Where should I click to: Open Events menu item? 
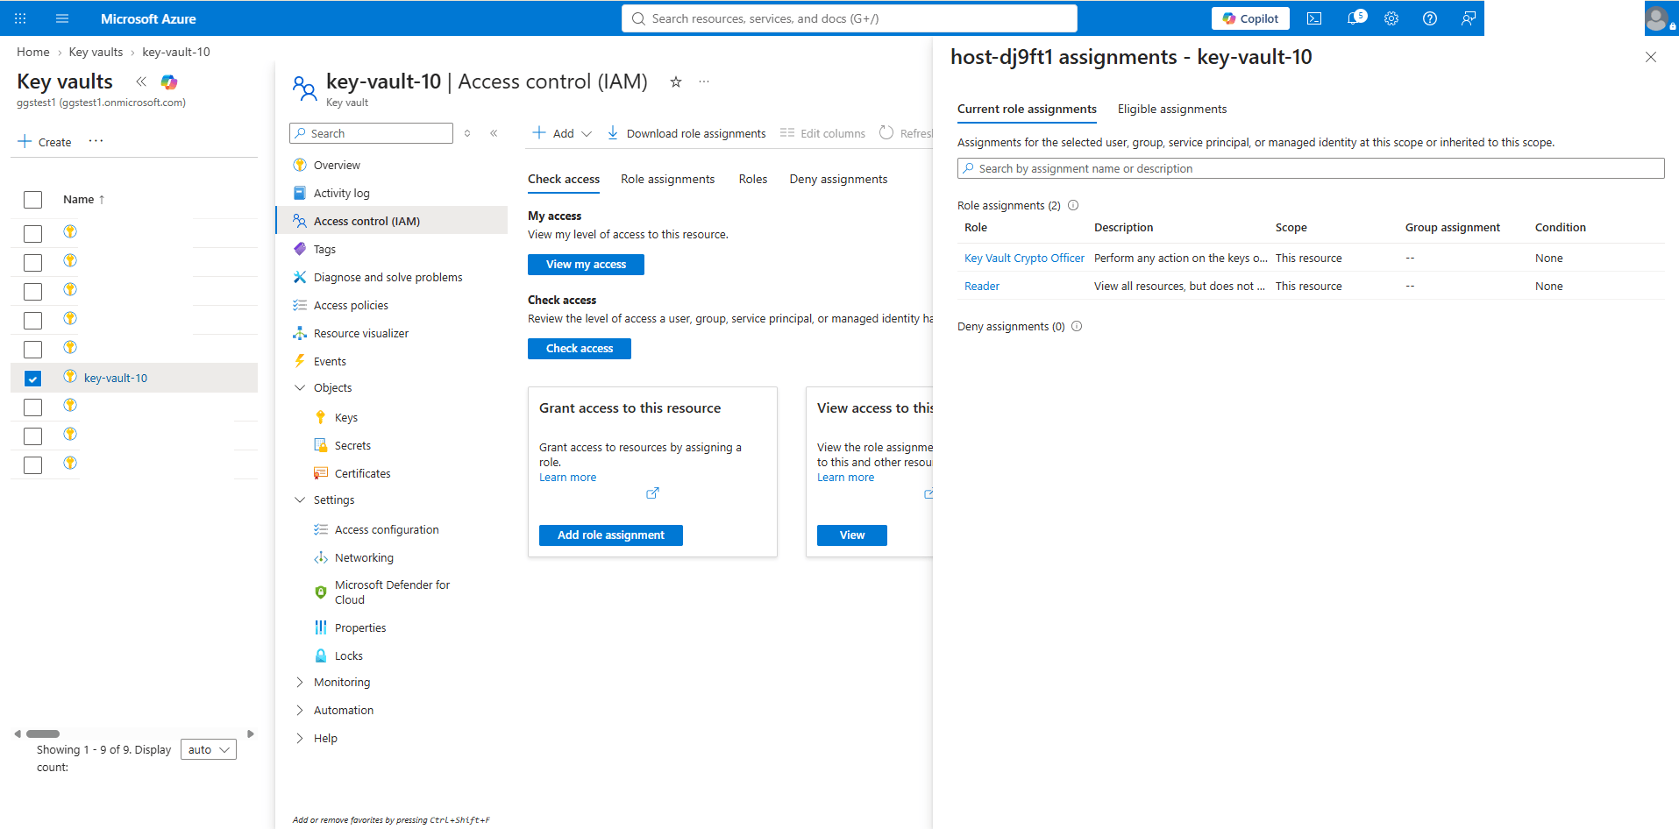tap(330, 361)
